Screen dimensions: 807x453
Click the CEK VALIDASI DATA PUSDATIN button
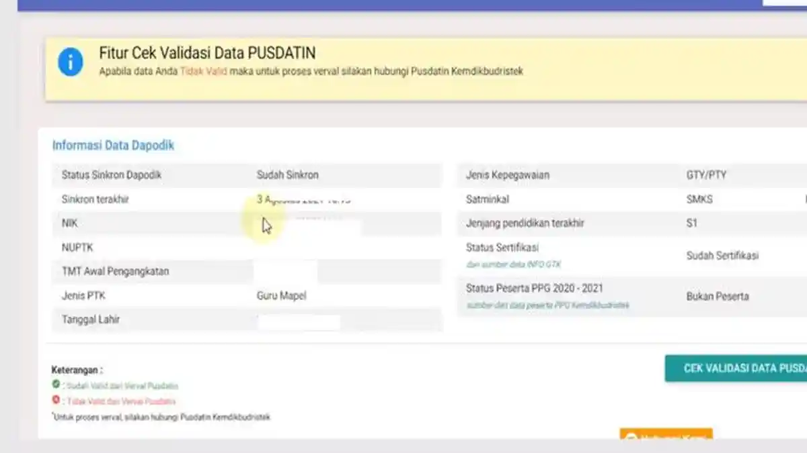[736, 368]
